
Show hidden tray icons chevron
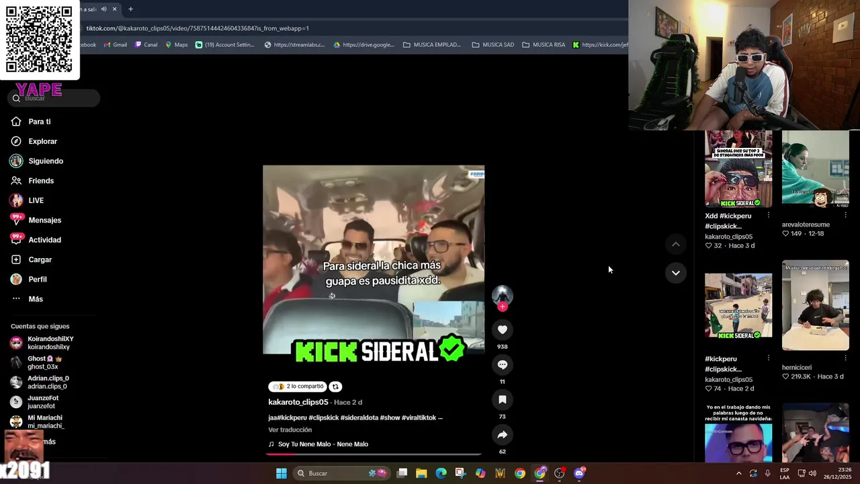click(738, 473)
